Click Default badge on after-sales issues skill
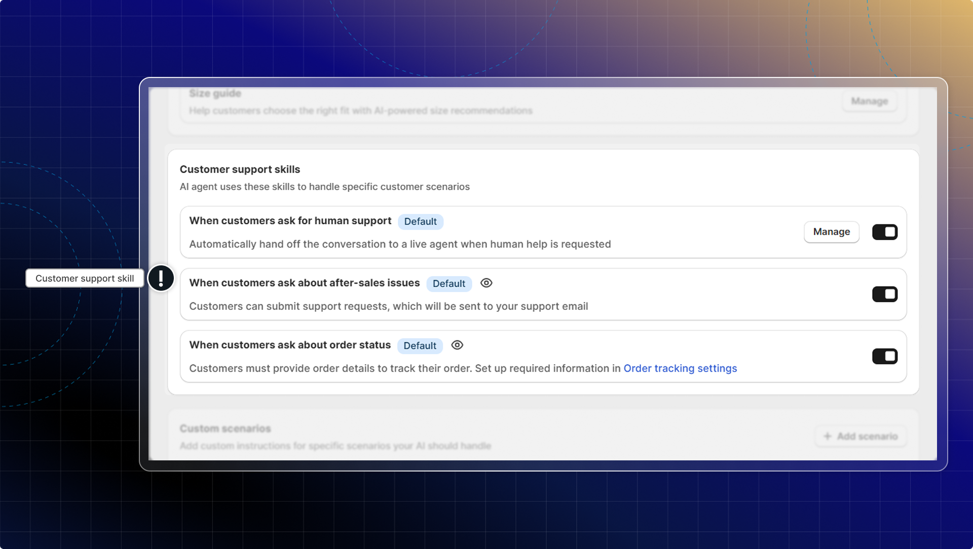 448,284
